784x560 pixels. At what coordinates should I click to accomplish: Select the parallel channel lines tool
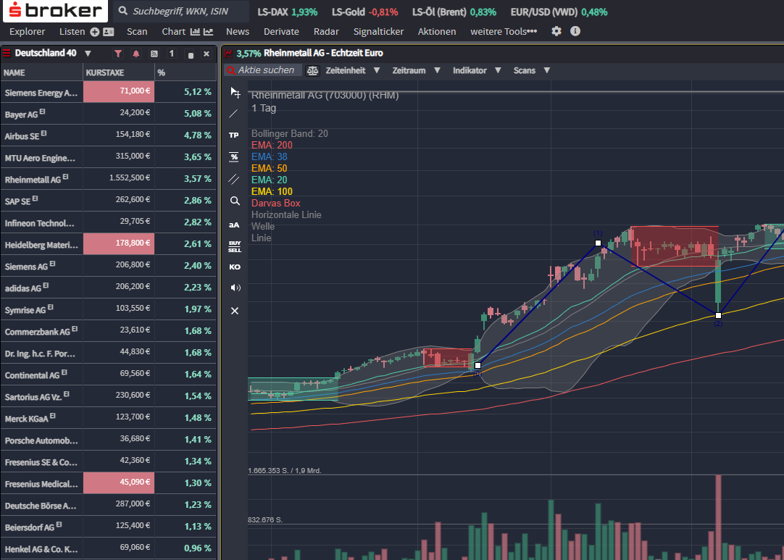coord(233,179)
